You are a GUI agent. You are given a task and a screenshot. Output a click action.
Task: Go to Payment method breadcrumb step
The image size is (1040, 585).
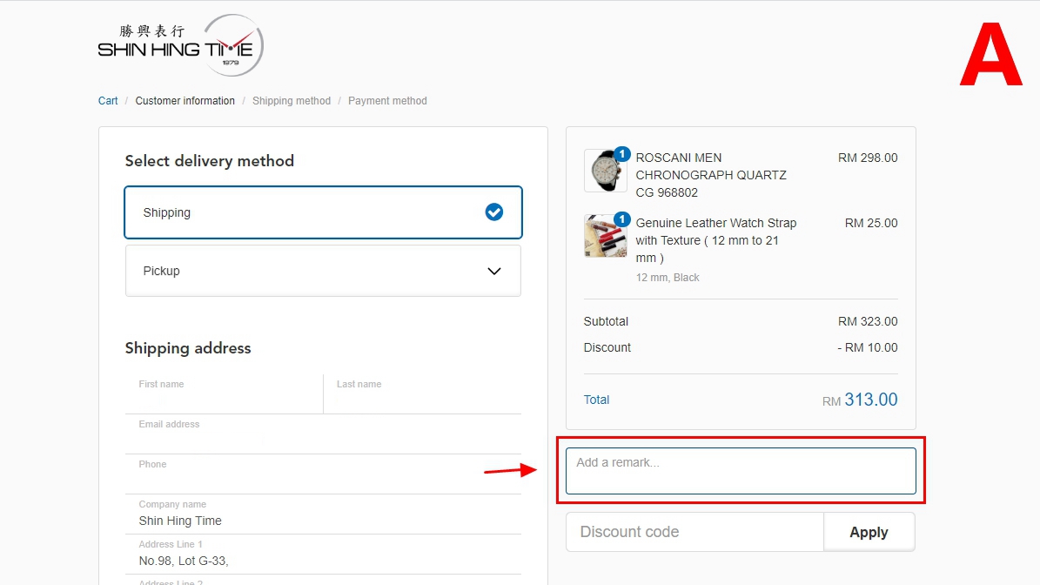coord(387,101)
